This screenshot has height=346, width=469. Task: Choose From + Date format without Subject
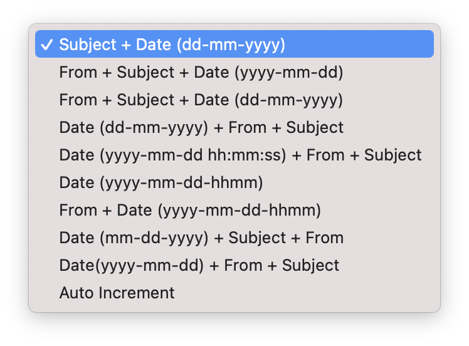pyautogui.click(x=189, y=210)
